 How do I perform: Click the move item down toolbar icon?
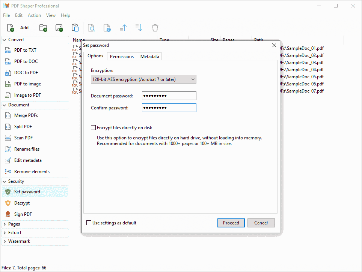point(138,28)
